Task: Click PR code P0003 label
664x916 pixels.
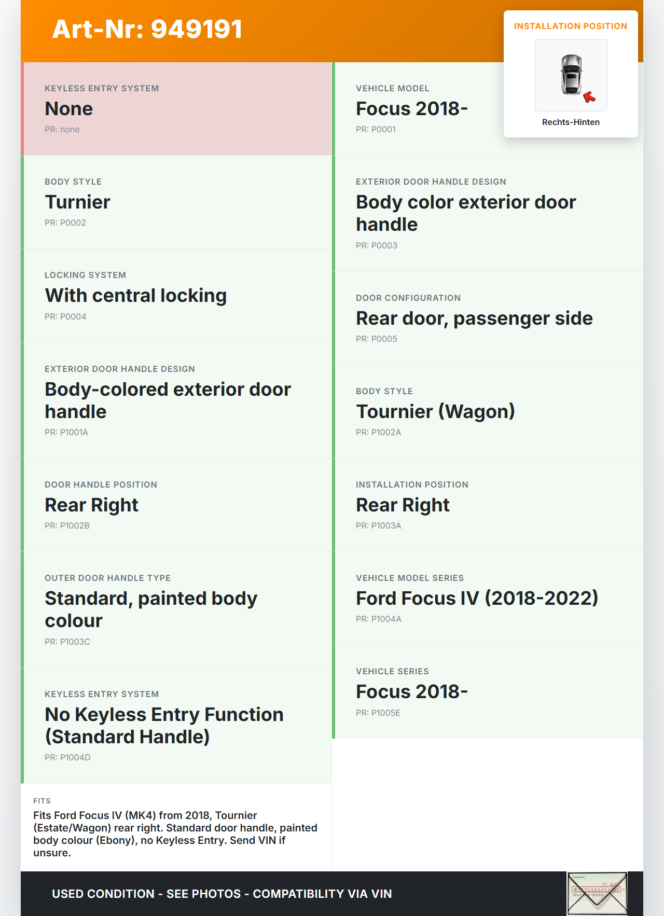Action: point(377,245)
